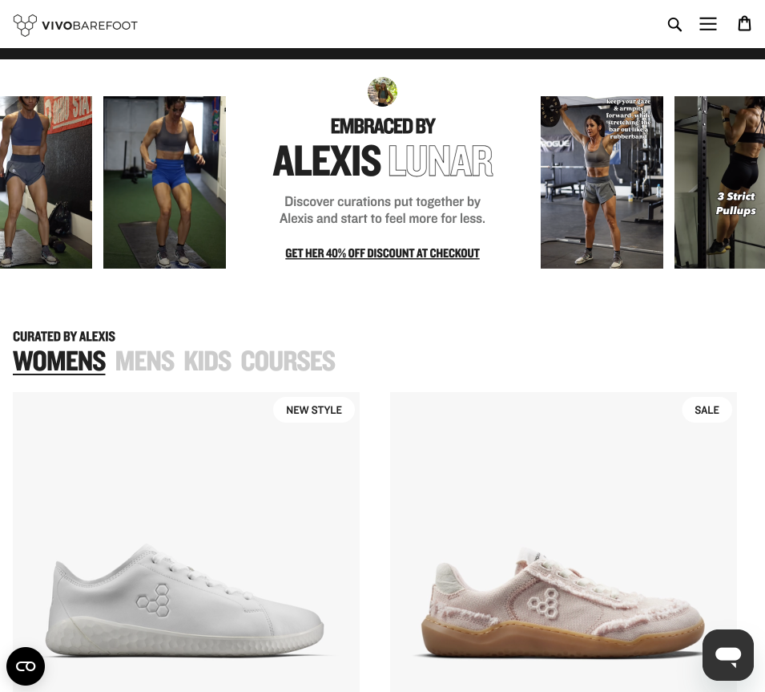Open the gray shorts gym photo
The image size is (765, 692).
[x=46, y=182]
